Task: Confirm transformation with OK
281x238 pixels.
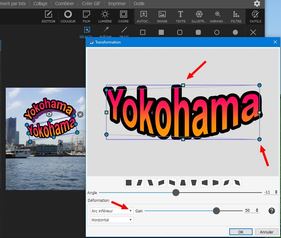Action: (241, 232)
